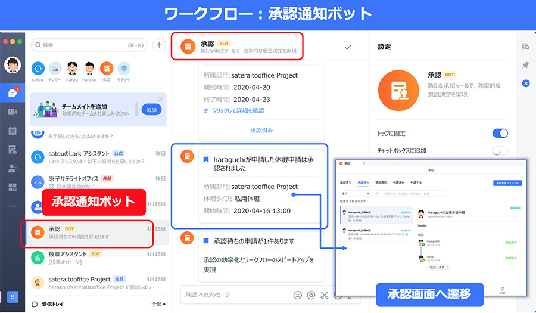Click the 検索 search field
This screenshot has height=313, width=536.
pyautogui.click(x=89, y=45)
